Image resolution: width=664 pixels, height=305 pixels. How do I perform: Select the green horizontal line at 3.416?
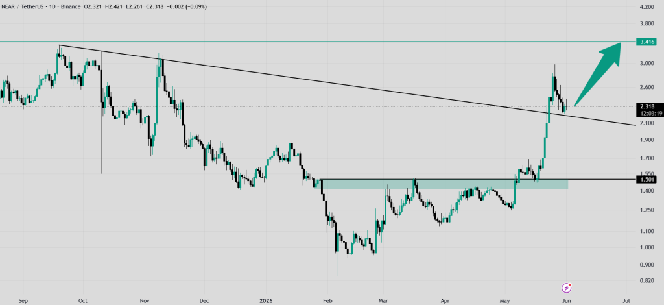point(318,42)
